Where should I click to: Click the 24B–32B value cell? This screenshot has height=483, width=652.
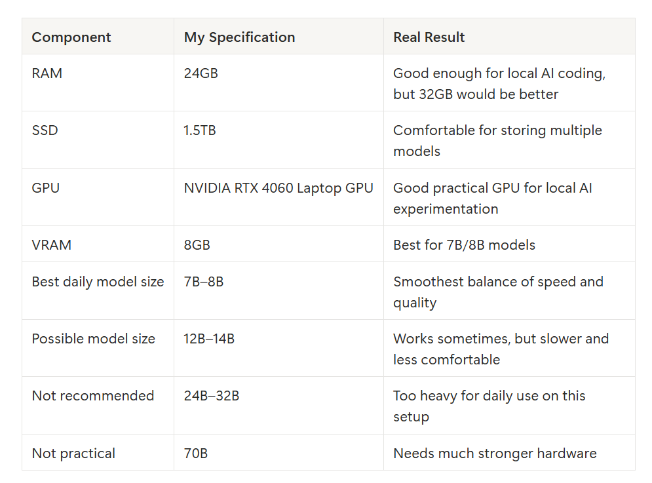point(212,395)
